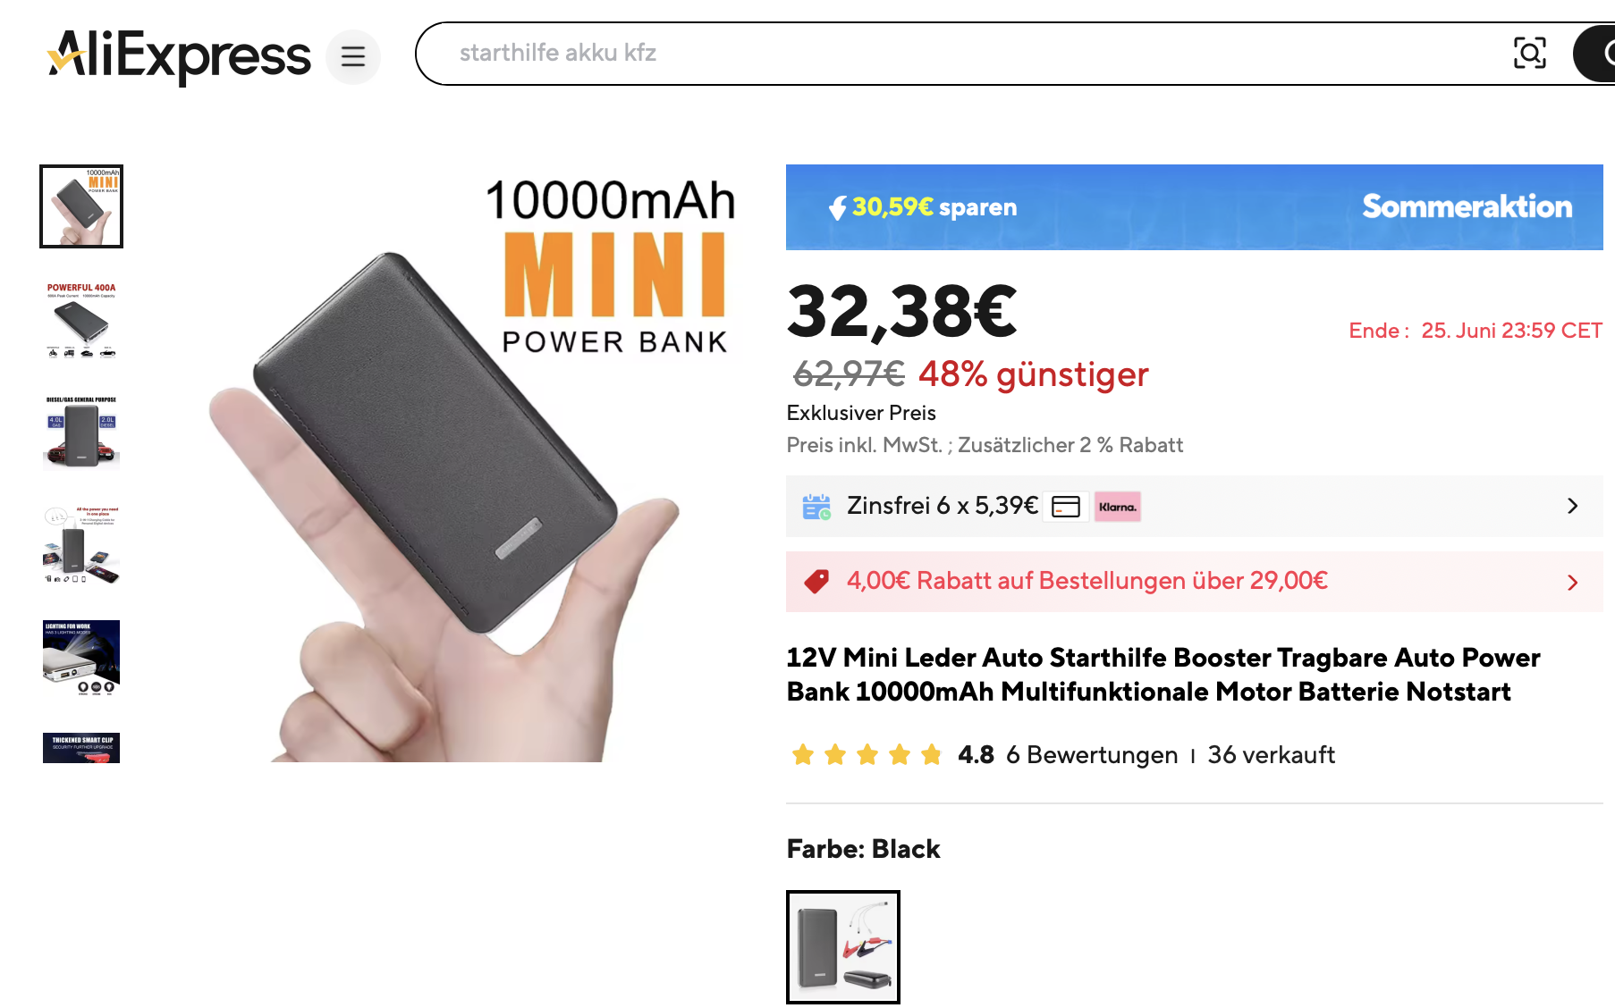Click the installment calendar icon
Viewport: 1615px width, 1008px height.
[x=816, y=507]
